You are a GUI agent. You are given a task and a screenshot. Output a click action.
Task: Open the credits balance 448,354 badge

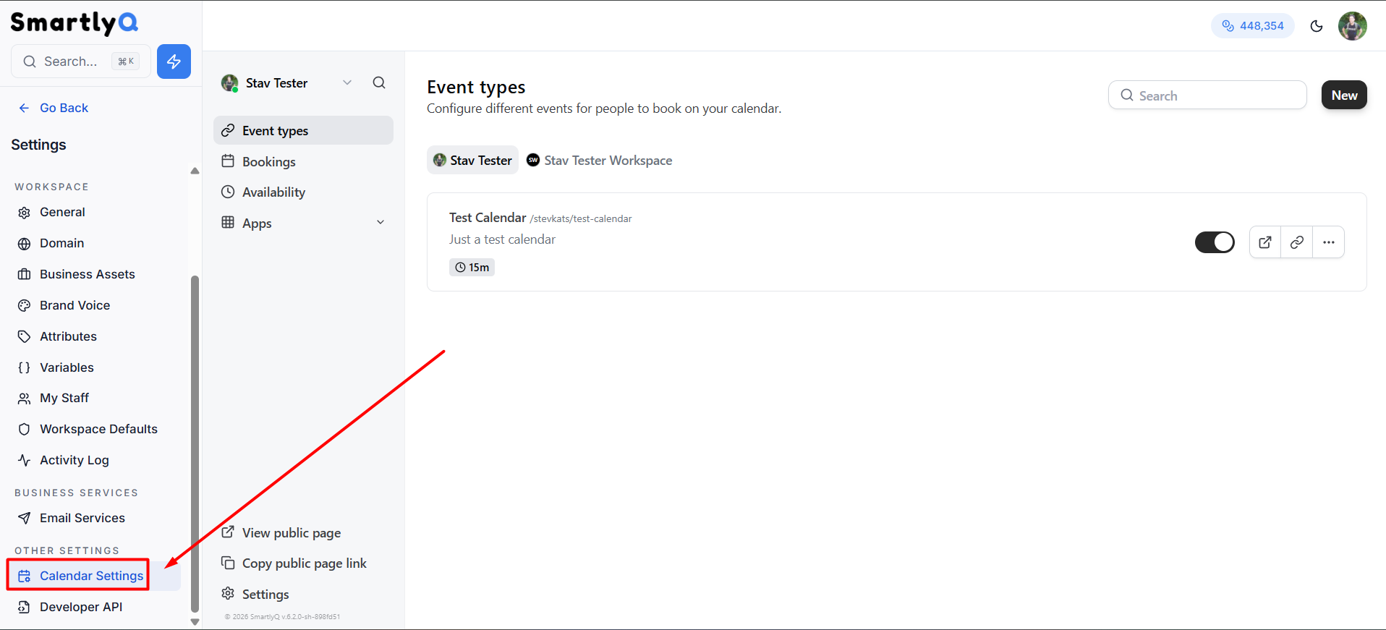[1253, 26]
